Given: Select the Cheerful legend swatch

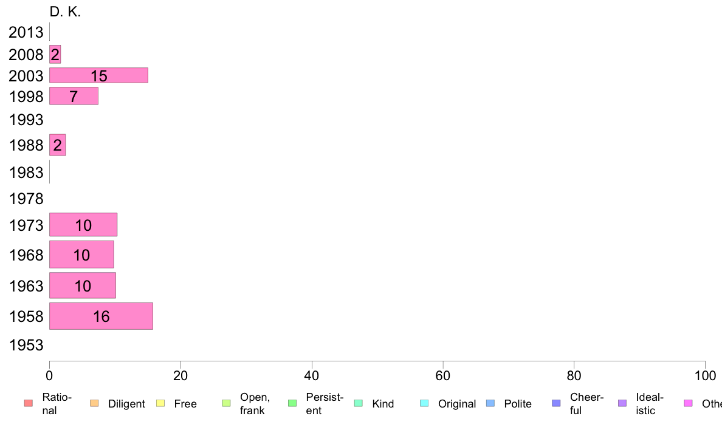Looking at the screenshot, I should (x=556, y=403).
